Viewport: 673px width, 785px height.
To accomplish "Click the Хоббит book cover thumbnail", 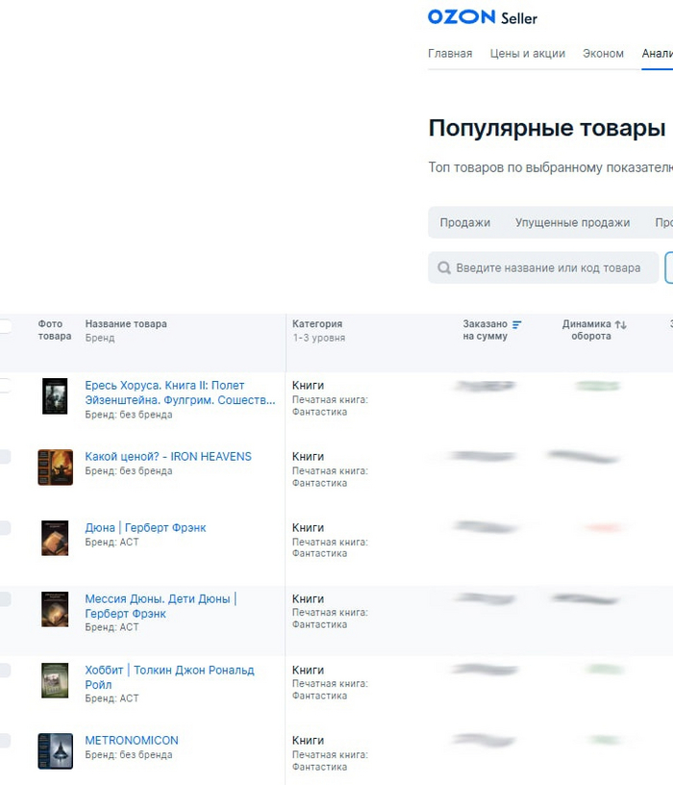I will [55, 680].
